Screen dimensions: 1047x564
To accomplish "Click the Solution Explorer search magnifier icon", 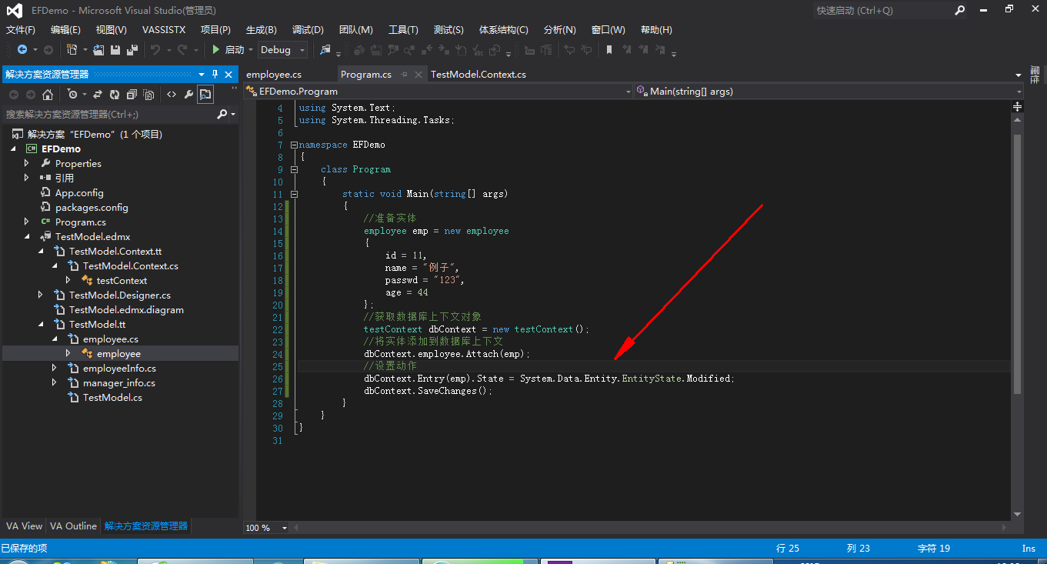I will 222,114.
